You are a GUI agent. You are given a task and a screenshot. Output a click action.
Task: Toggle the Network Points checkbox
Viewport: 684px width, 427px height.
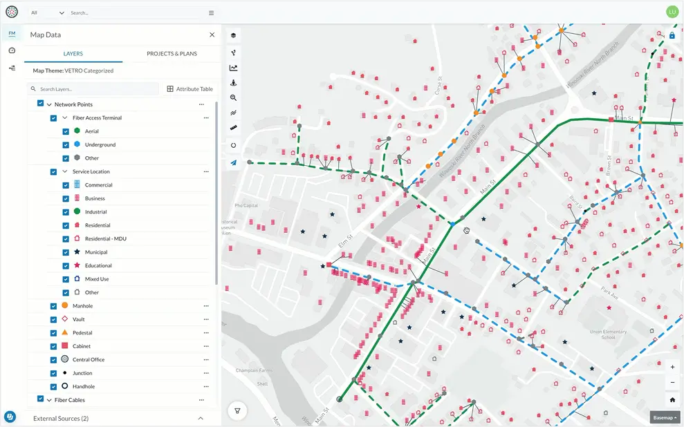click(41, 104)
